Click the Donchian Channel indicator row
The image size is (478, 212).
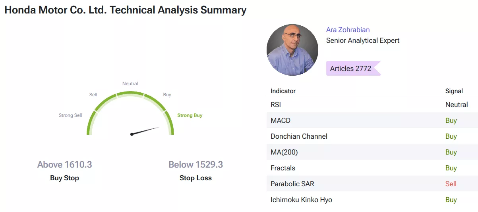372,136
